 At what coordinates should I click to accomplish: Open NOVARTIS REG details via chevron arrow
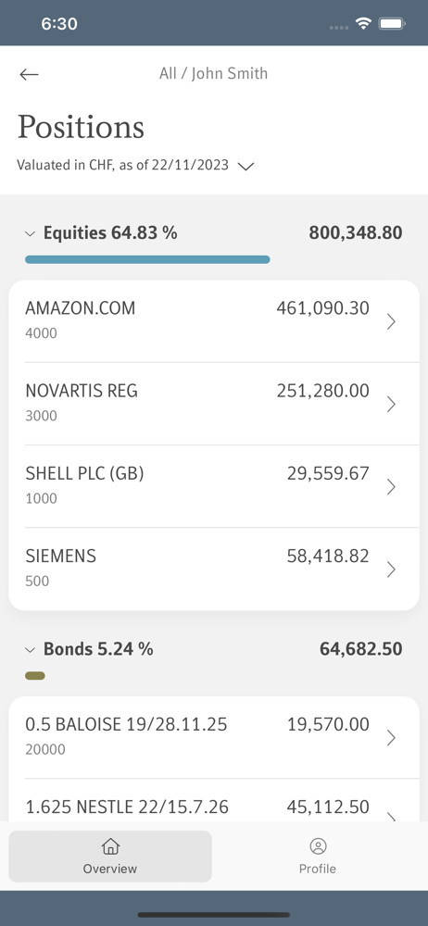391,404
